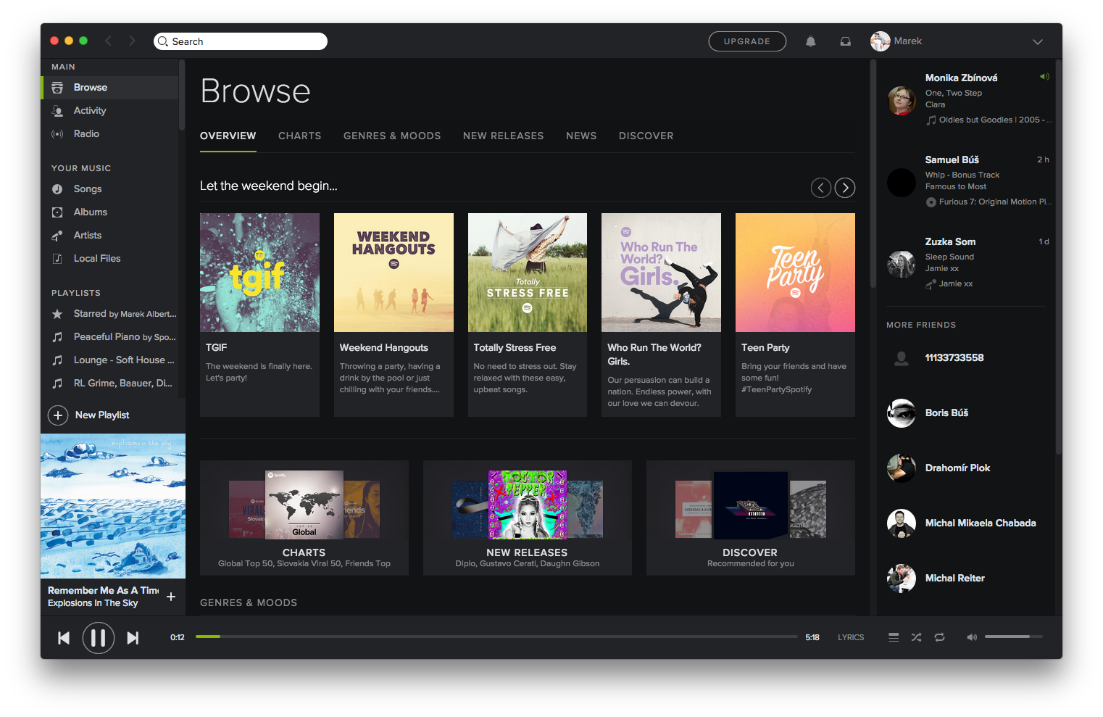Click the UPGRADE button

click(747, 41)
